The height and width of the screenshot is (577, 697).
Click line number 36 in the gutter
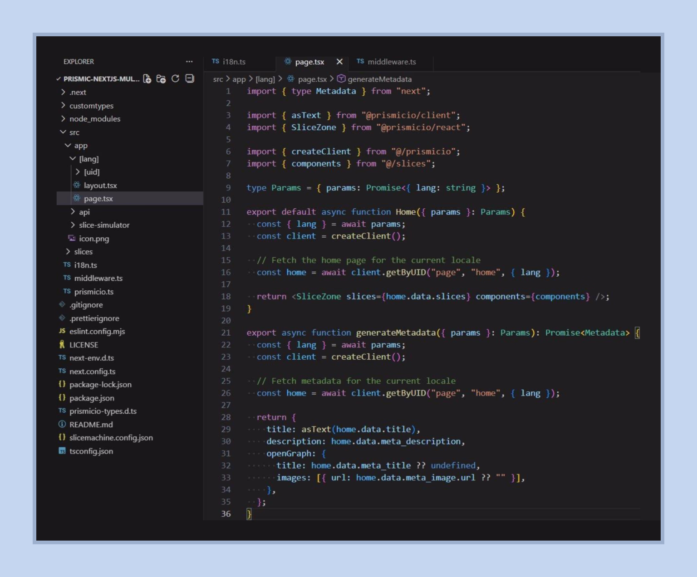[226, 513]
